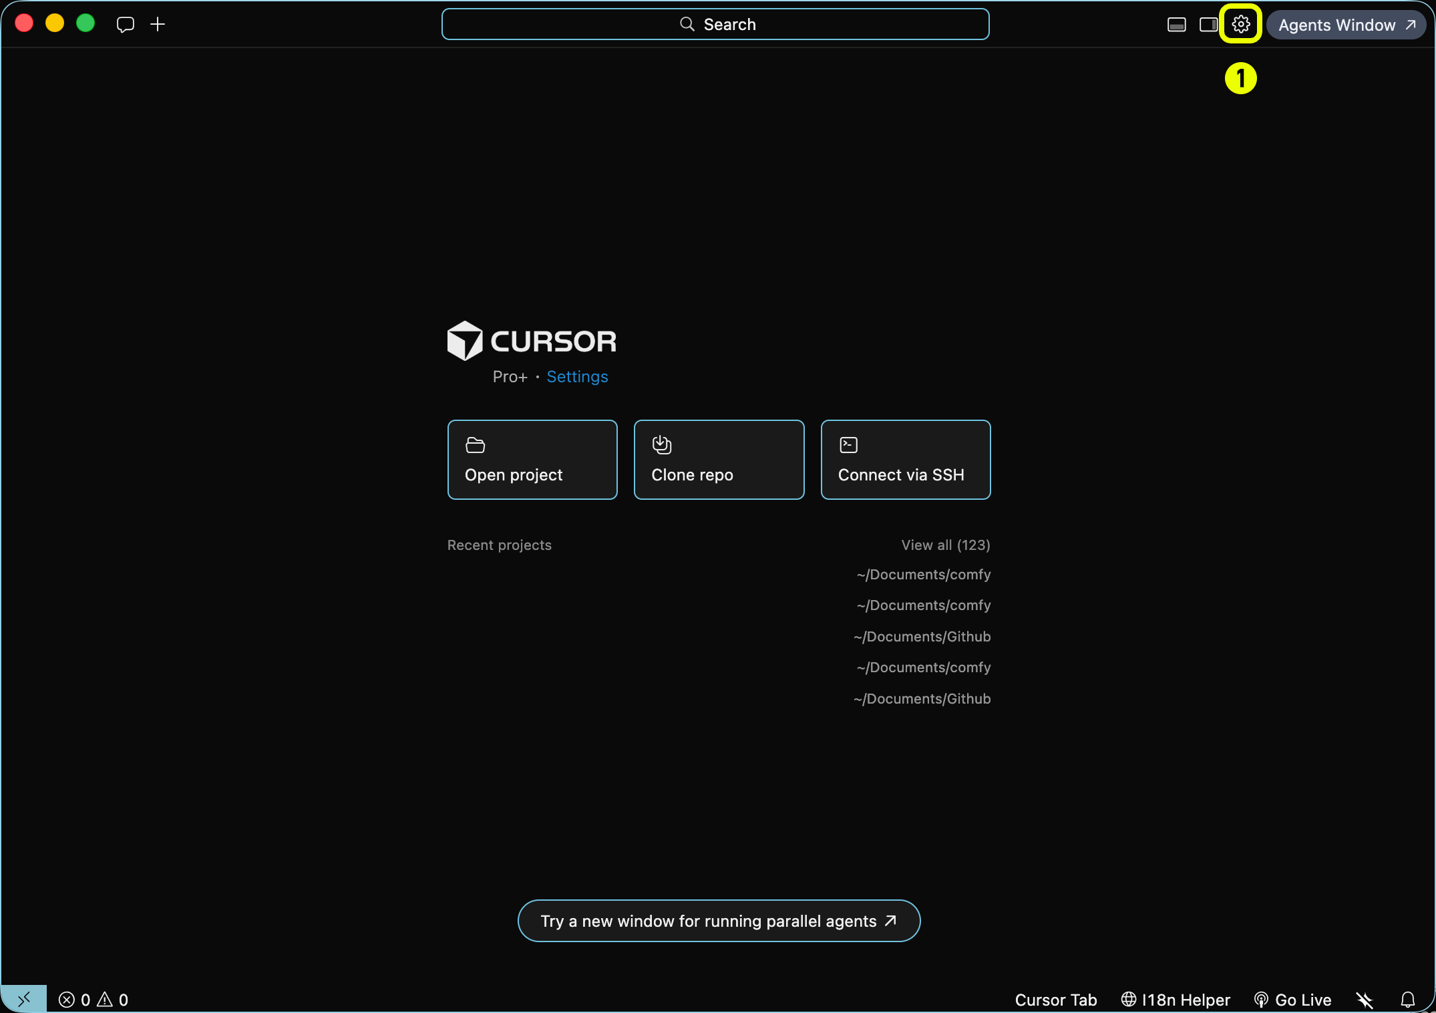This screenshot has width=1436, height=1013.
Task: Open remote window icon in status bar
Action: tap(24, 999)
